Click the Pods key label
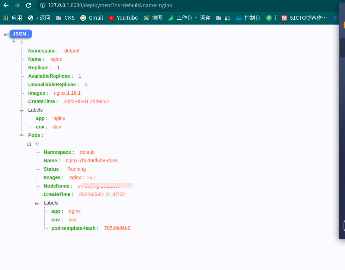This screenshot has height=270, width=345. point(36,136)
